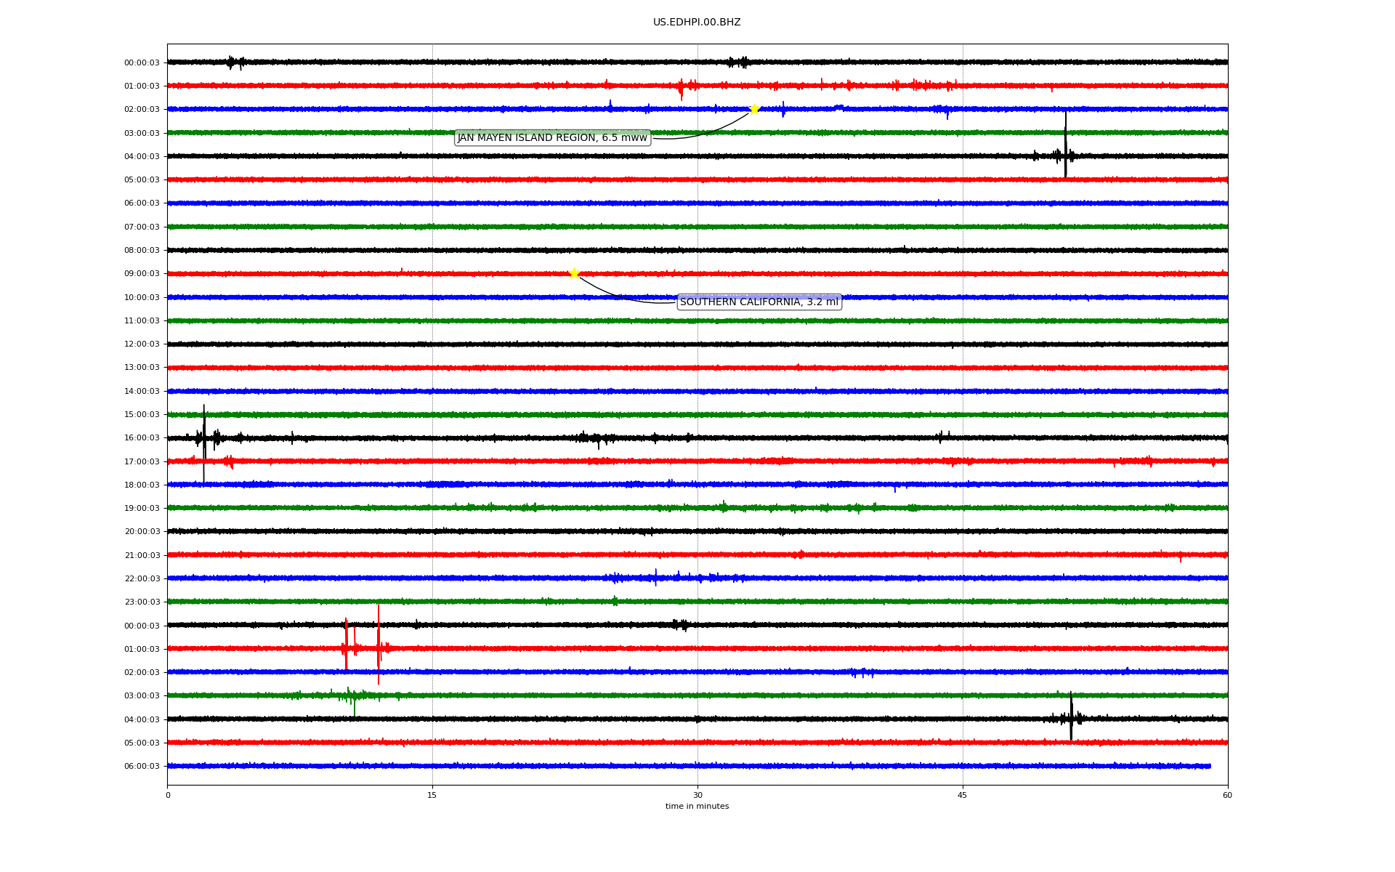Click the 19:00:03 time label
The image size is (1395, 872).
point(142,508)
